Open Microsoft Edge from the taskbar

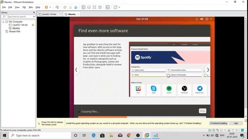coord(93,136)
